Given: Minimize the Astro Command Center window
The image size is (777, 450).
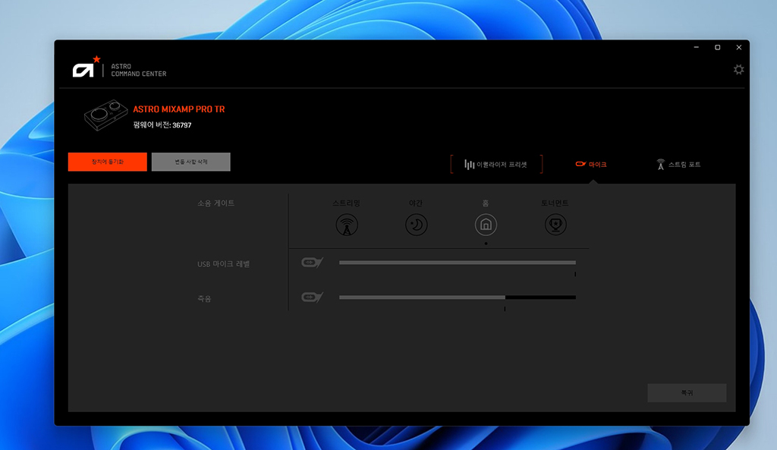Looking at the screenshot, I should [x=697, y=48].
